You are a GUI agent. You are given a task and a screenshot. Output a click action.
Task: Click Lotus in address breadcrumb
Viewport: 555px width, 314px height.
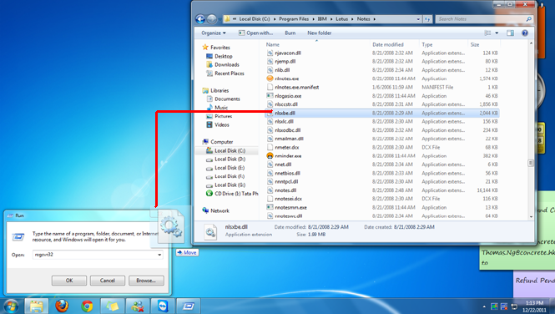point(341,19)
